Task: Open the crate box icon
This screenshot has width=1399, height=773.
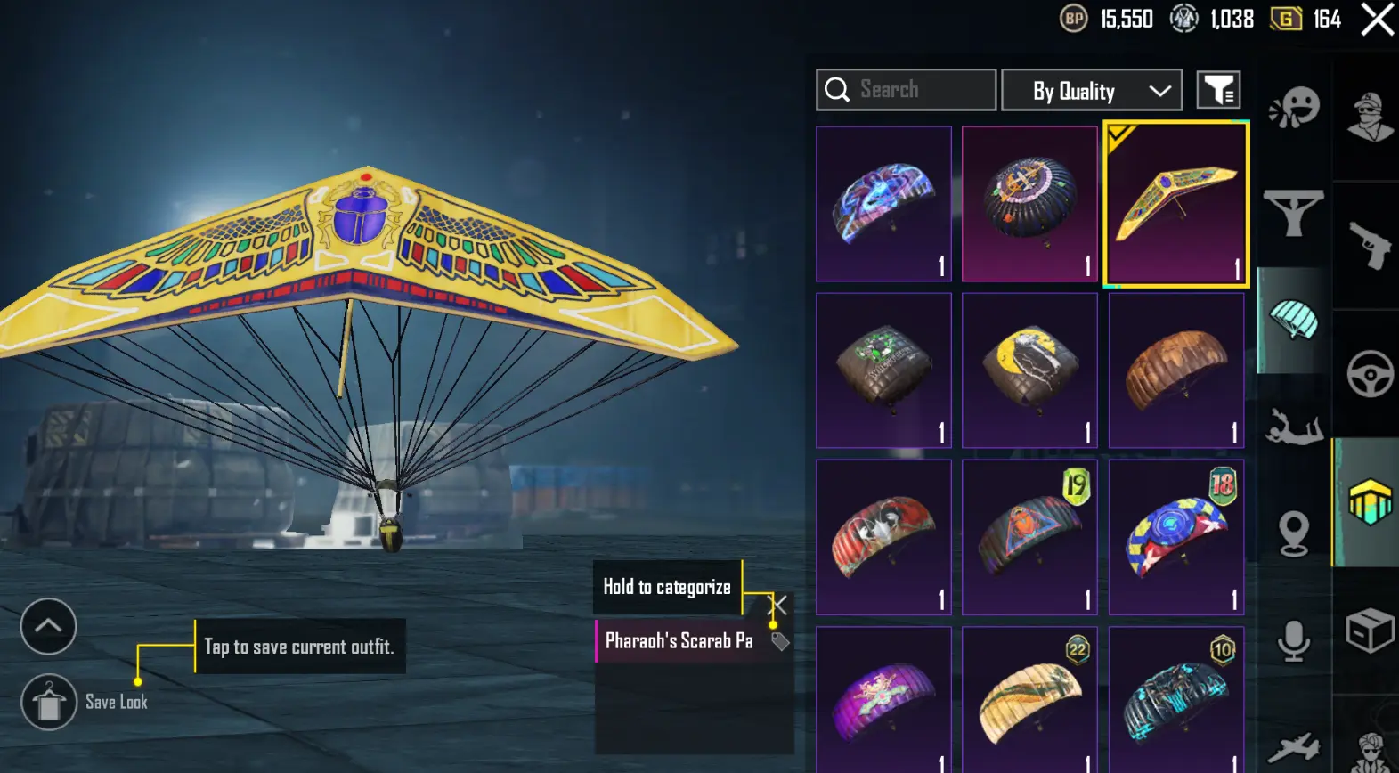Action: (1370, 631)
